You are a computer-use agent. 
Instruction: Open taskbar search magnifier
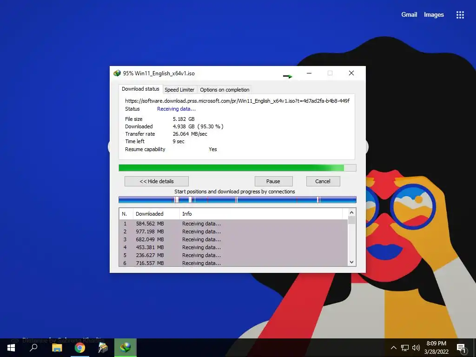33,348
